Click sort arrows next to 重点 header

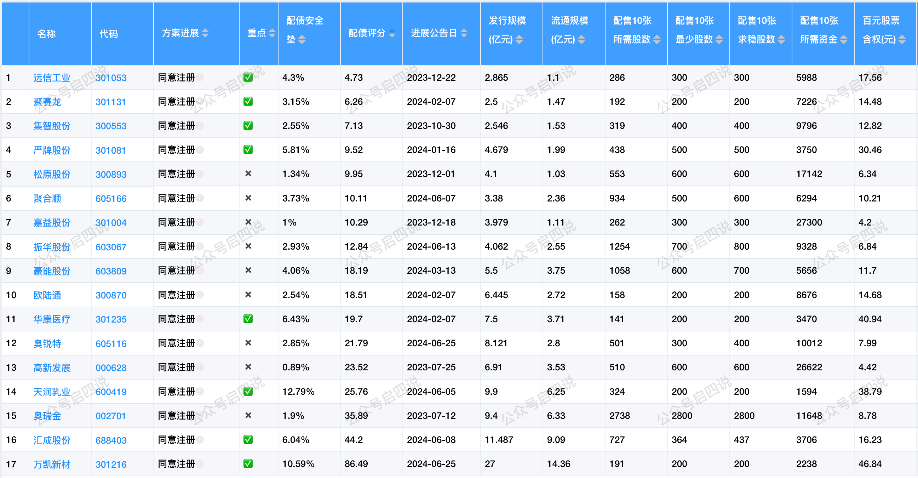pos(272,33)
